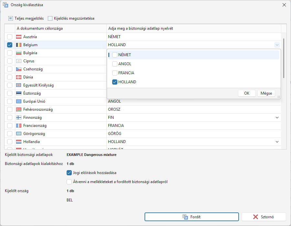Confirm language selection with OK
The width and height of the screenshot is (291, 226).
(x=247, y=93)
